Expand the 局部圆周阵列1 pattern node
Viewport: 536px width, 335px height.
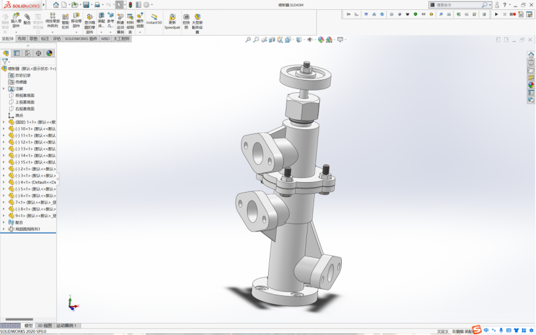pyautogui.click(x=3, y=229)
